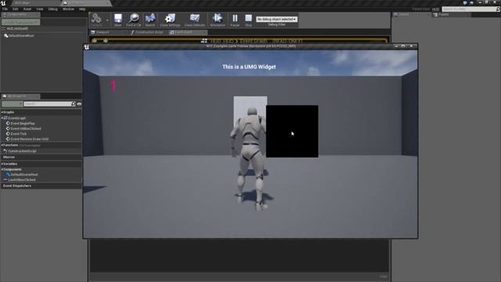Screen dimensions: 501x282
Task: Click the graph icon in the breadcrumb
Action: [x=204, y=41]
